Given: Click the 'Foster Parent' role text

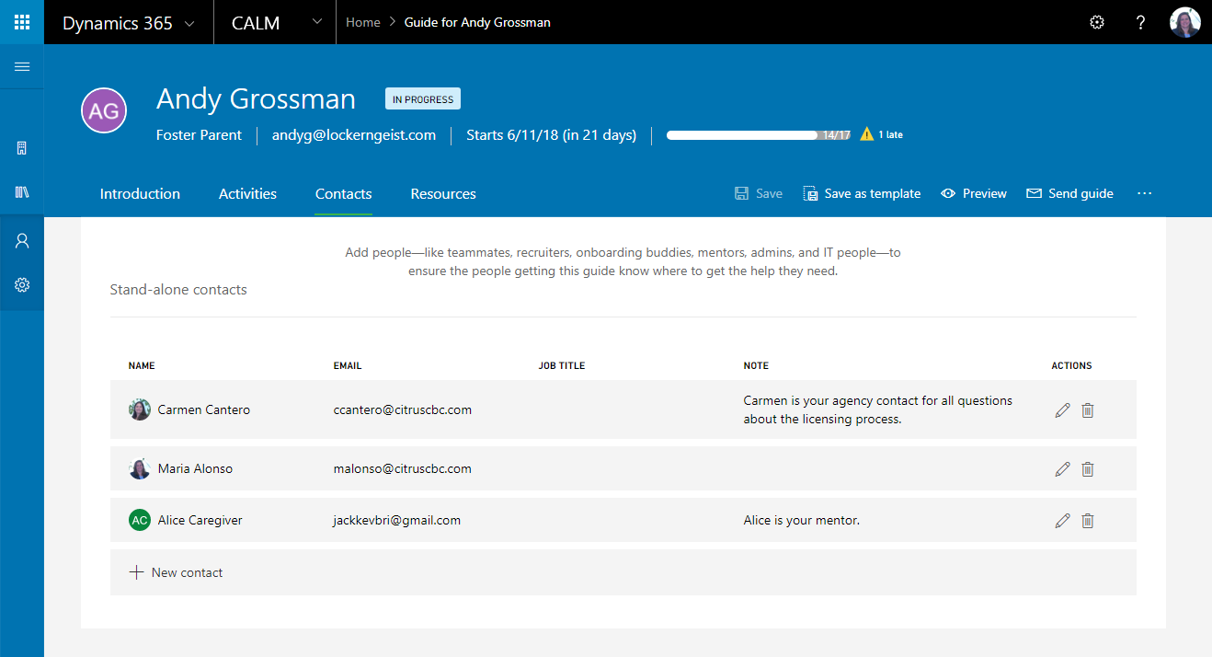Looking at the screenshot, I should [x=199, y=135].
